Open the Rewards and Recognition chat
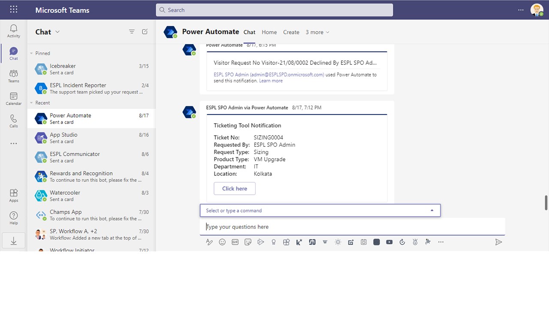The width and height of the screenshot is (549, 309). (x=91, y=176)
